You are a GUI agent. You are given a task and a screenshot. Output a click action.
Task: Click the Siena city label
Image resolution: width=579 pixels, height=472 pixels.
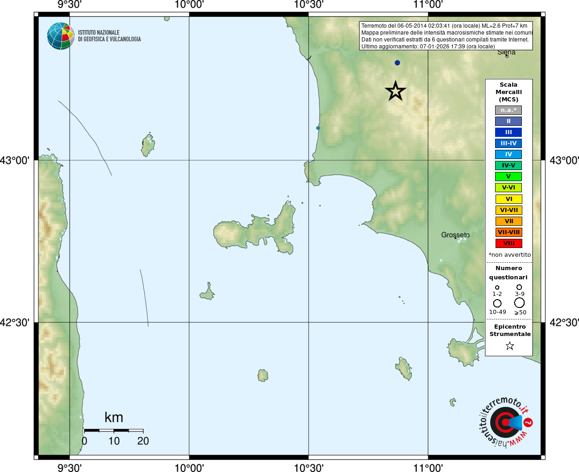[506, 53]
